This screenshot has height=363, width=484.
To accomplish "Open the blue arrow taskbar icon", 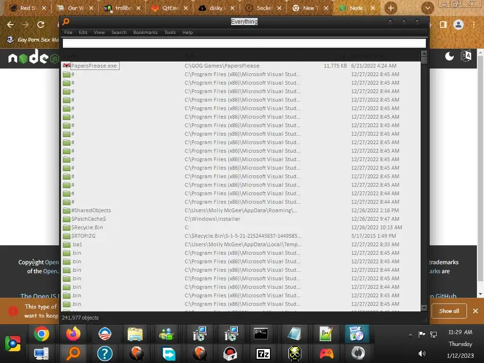I will (x=169, y=354).
